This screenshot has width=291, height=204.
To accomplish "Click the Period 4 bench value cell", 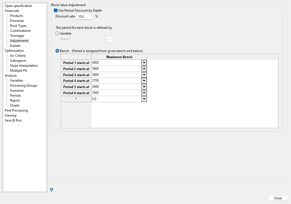I will pos(116,81).
